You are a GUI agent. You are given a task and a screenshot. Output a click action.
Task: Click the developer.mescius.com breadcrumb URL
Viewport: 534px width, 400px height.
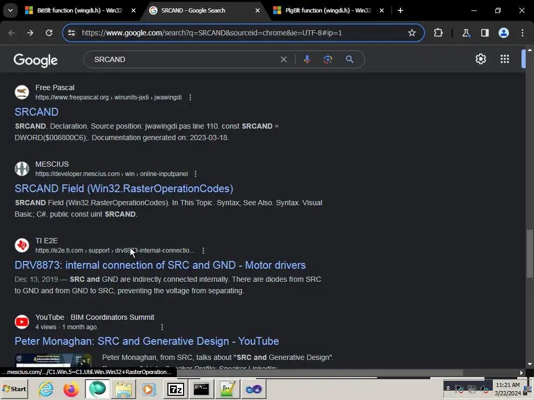coord(112,174)
